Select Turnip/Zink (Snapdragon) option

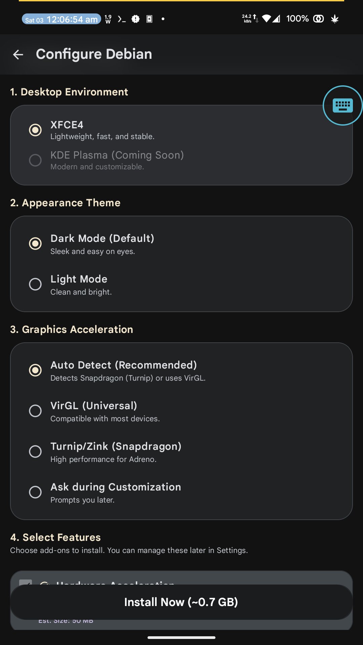click(x=182, y=452)
